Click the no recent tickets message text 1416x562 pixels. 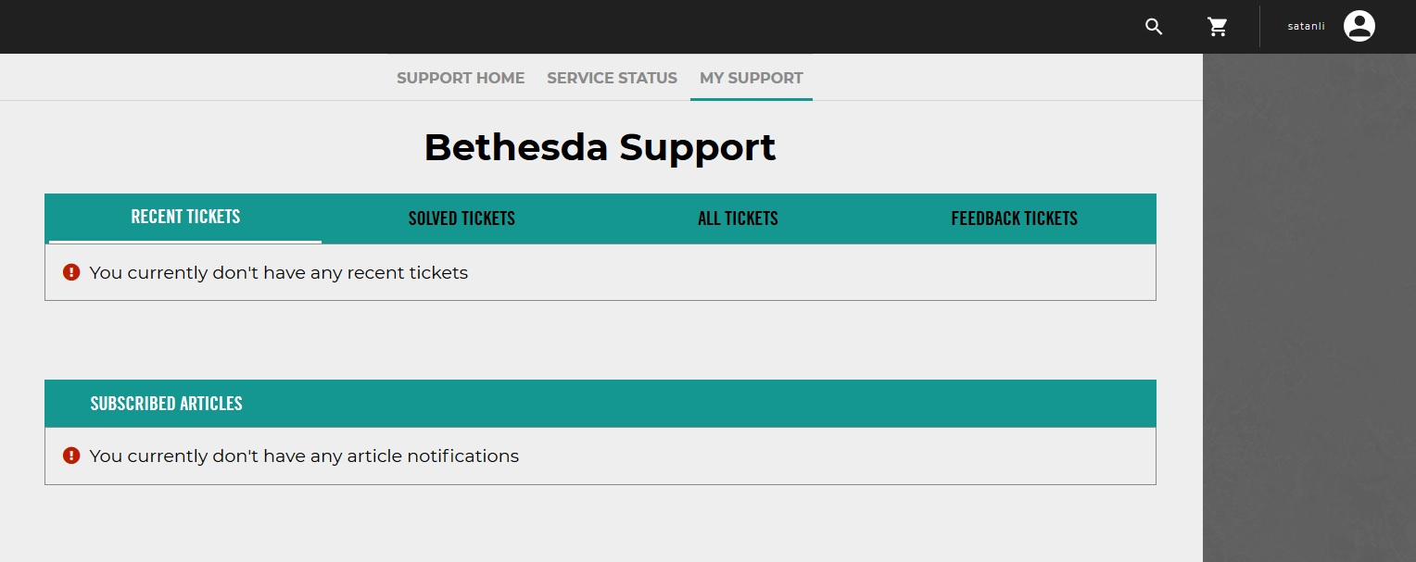click(278, 272)
